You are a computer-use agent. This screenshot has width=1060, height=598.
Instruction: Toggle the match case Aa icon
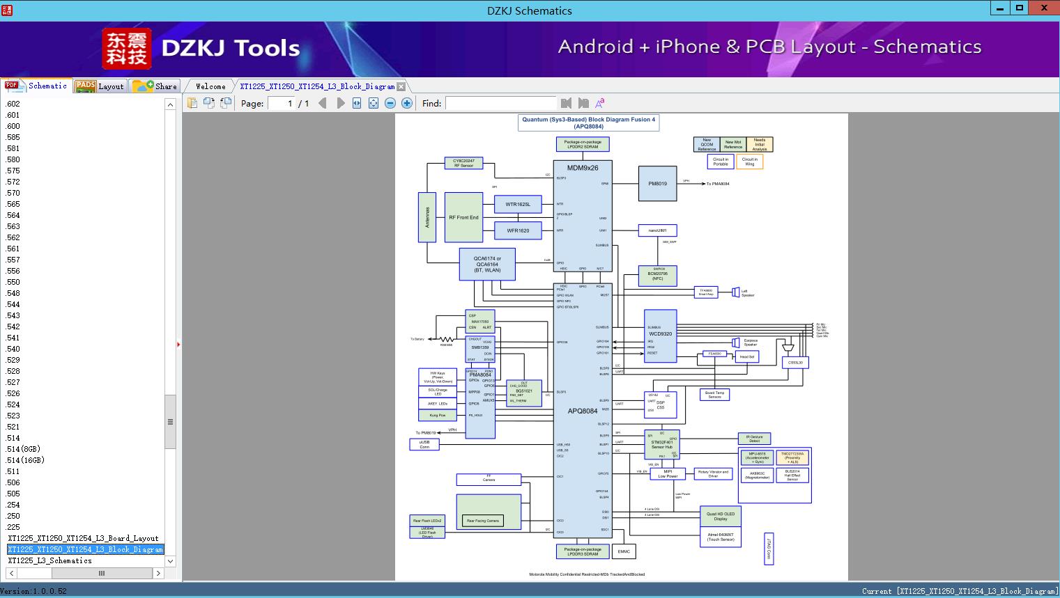[x=600, y=103]
